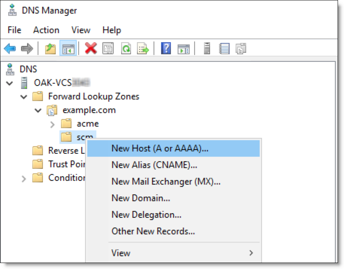This screenshot has width=344, height=269.
Task: Click the blue Back arrow toolbar icon
Action: coord(10,48)
